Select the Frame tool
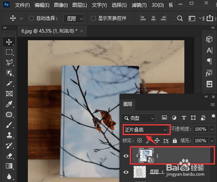 pos(9,94)
